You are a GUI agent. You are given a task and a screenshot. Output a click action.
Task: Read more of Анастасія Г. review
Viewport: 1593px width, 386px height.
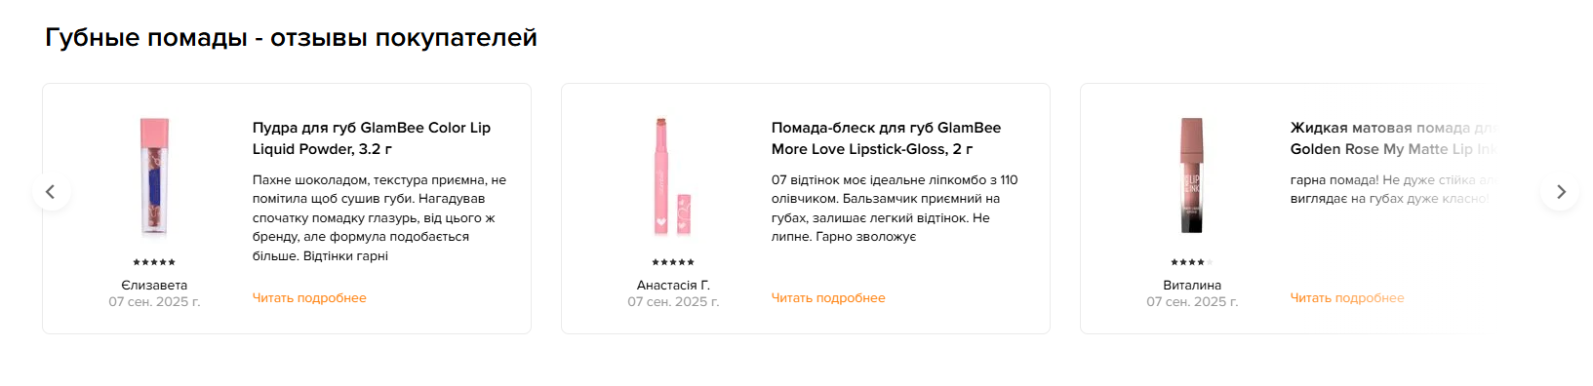coord(828,298)
